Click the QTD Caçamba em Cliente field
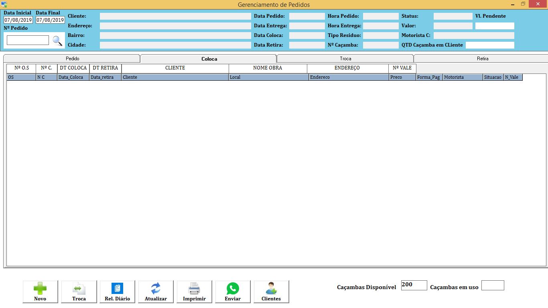This screenshot has height=308, width=548. click(490, 45)
